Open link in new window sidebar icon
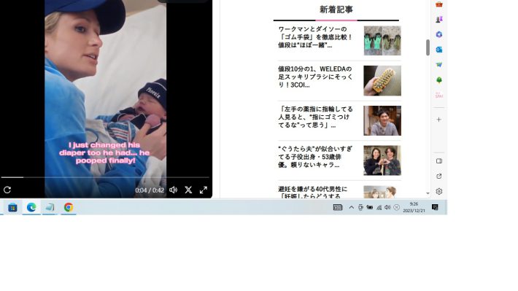518x291 pixels. [x=438, y=176]
